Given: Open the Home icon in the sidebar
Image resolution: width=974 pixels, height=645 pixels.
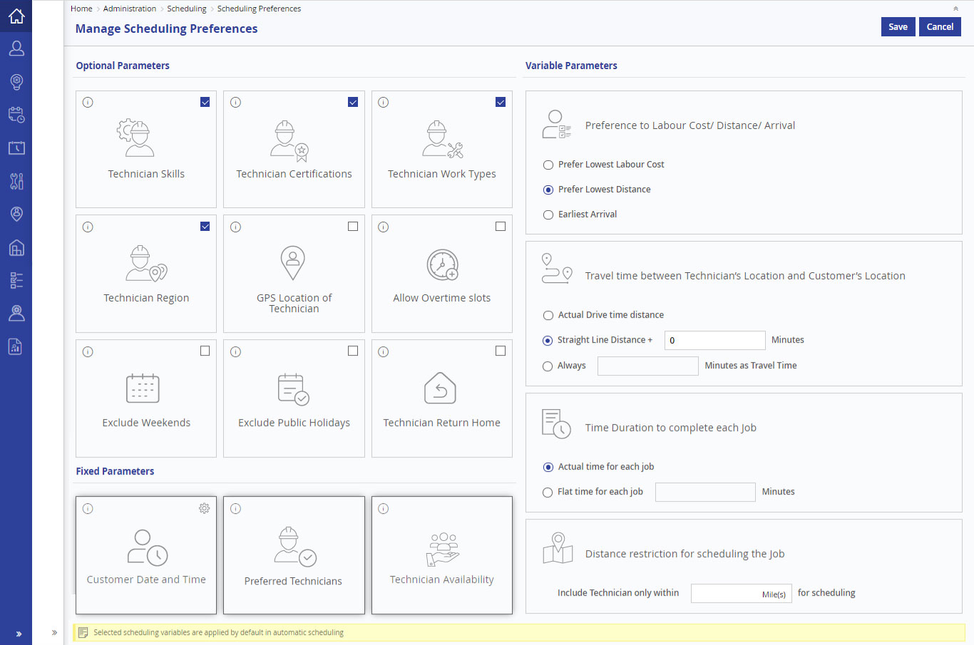Looking at the screenshot, I should tap(16, 15).
